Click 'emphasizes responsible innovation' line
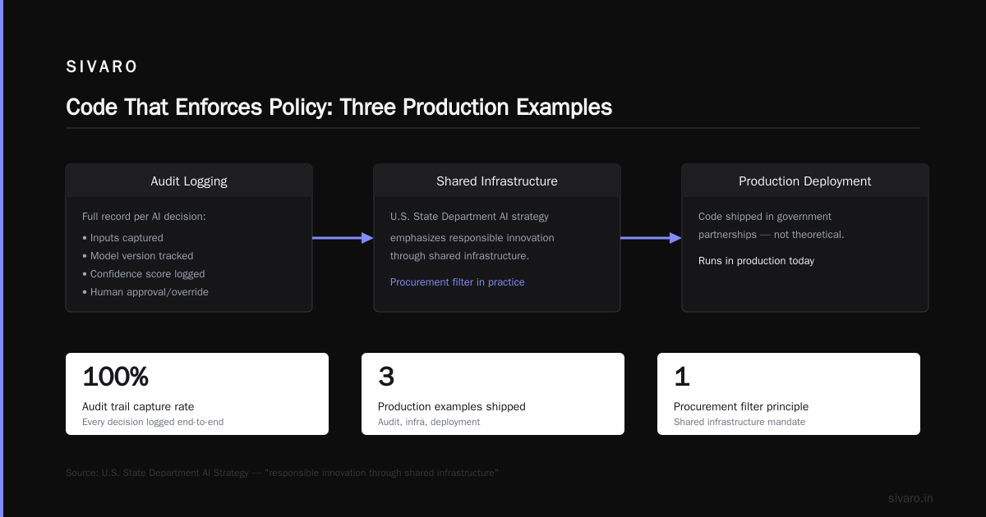This screenshot has height=517, width=986. pyautogui.click(x=472, y=238)
